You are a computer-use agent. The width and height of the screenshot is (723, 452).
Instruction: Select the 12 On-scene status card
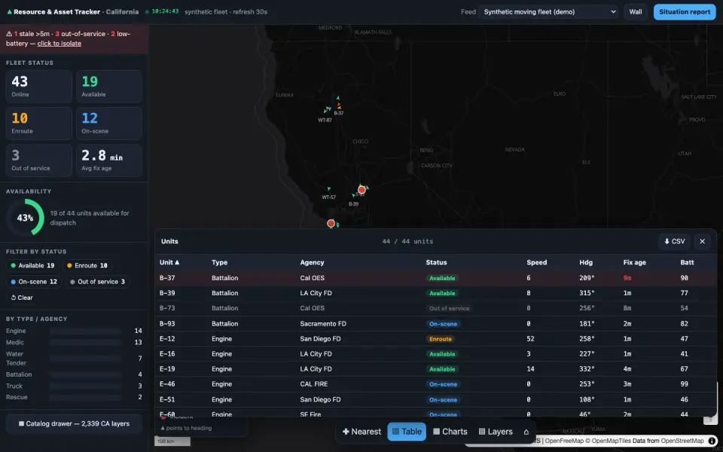tap(109, 124)
